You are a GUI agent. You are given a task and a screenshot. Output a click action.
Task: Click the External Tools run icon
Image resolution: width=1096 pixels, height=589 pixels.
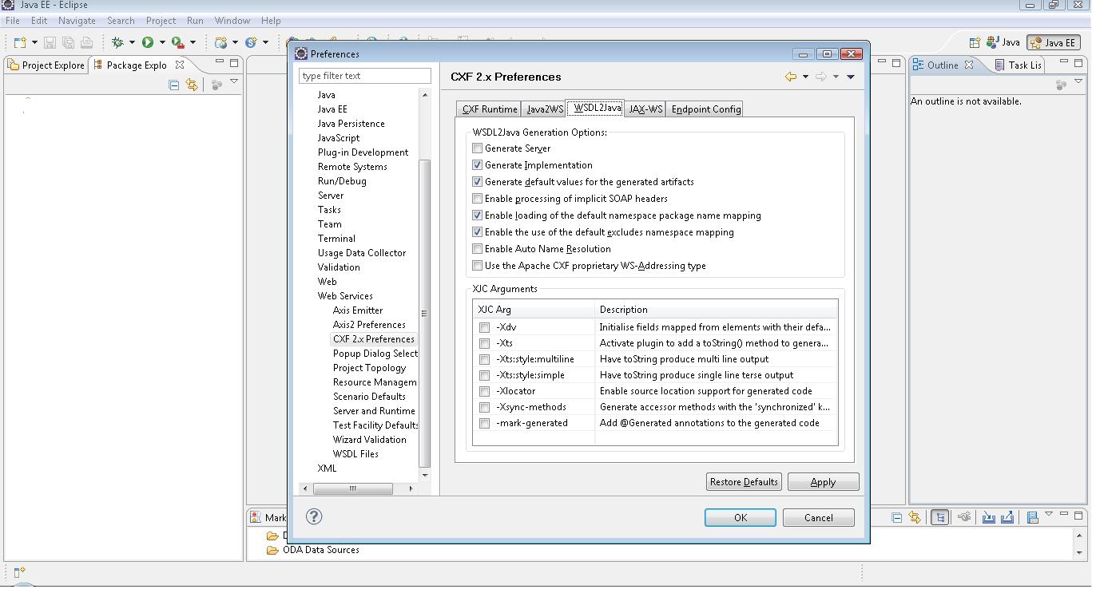tap(177, 42)
